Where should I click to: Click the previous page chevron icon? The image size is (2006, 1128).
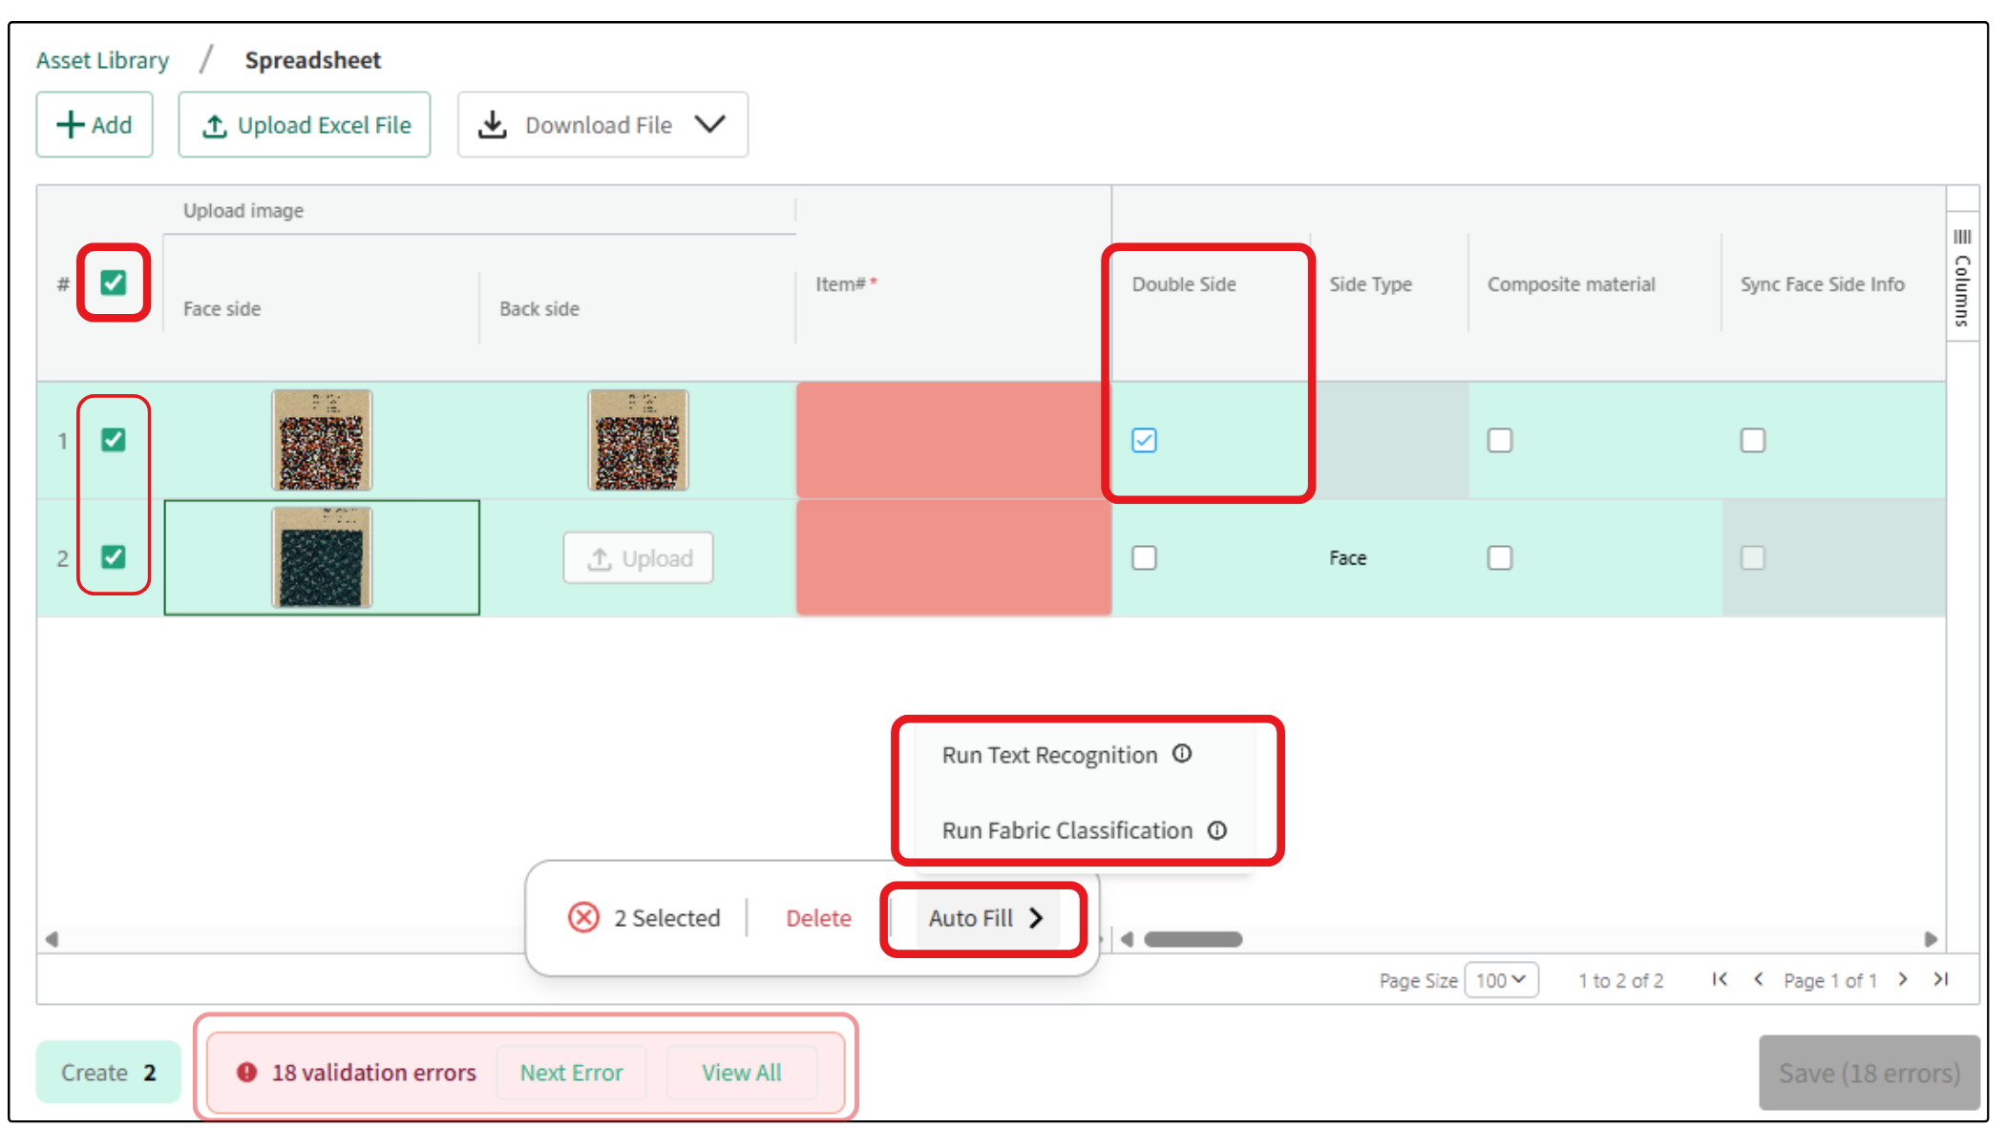coord(1759,979)
